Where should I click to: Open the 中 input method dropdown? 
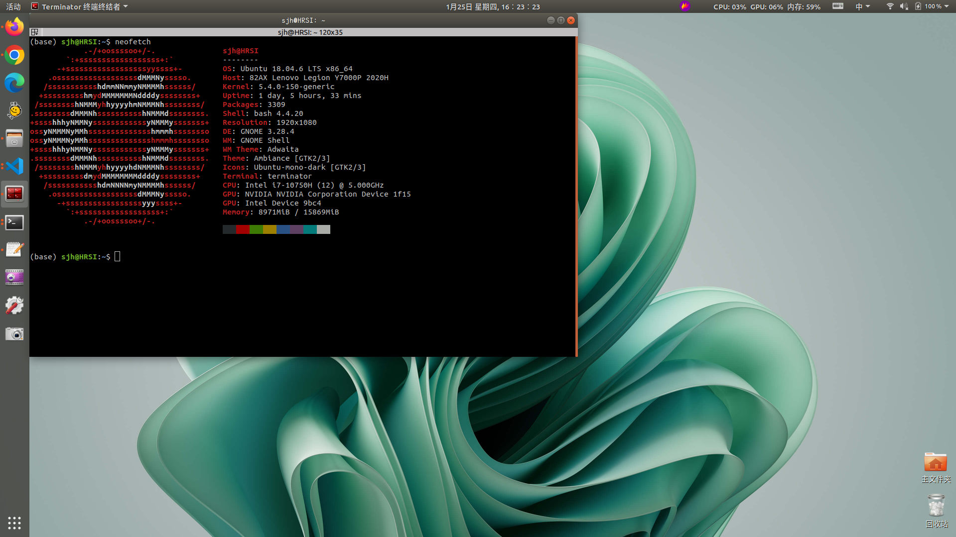click(863, 6)
